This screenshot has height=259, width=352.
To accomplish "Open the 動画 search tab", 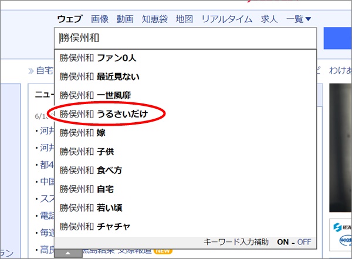I will click(125, 19).
